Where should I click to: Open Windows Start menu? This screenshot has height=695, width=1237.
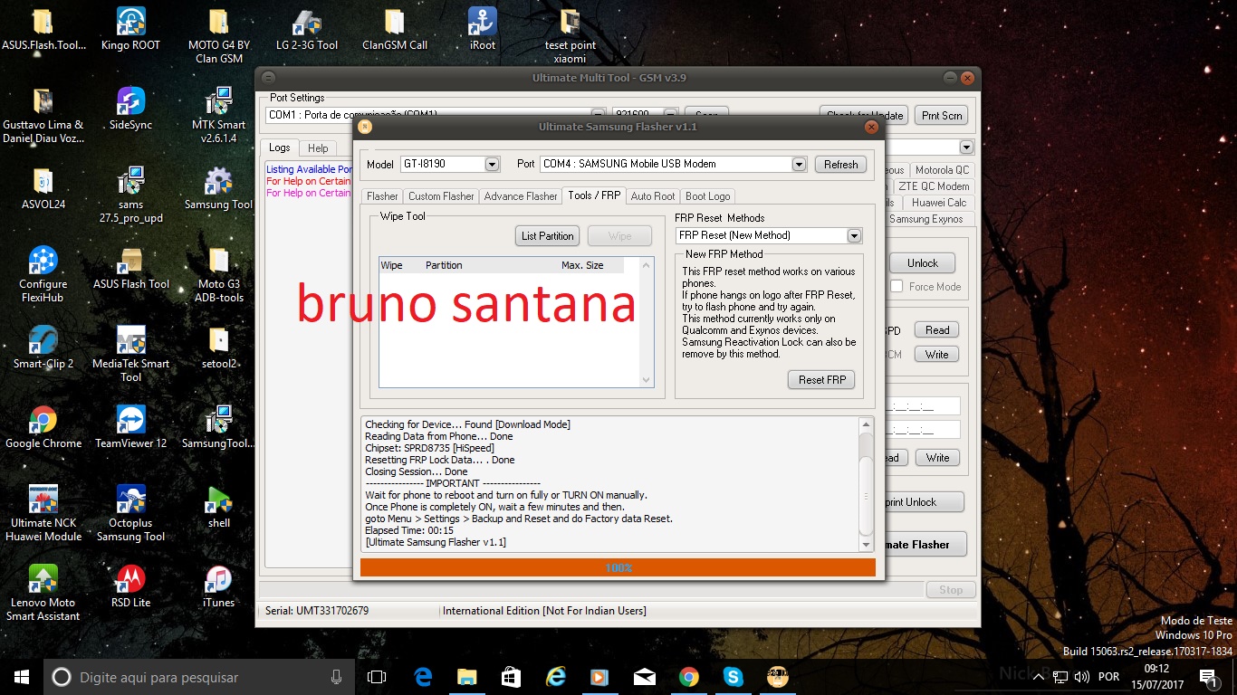[x=22, y=677]
